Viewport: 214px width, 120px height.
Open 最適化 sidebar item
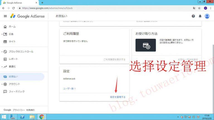[x=12, y=67]
